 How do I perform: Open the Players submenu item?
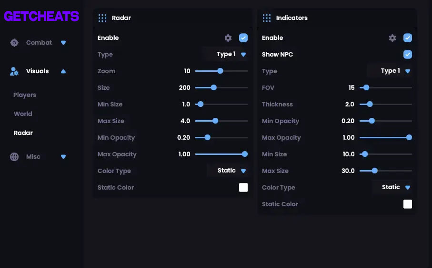[x=25, y=95]
